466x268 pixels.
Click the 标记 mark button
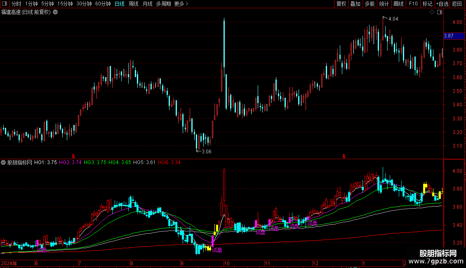click(427, 4)
